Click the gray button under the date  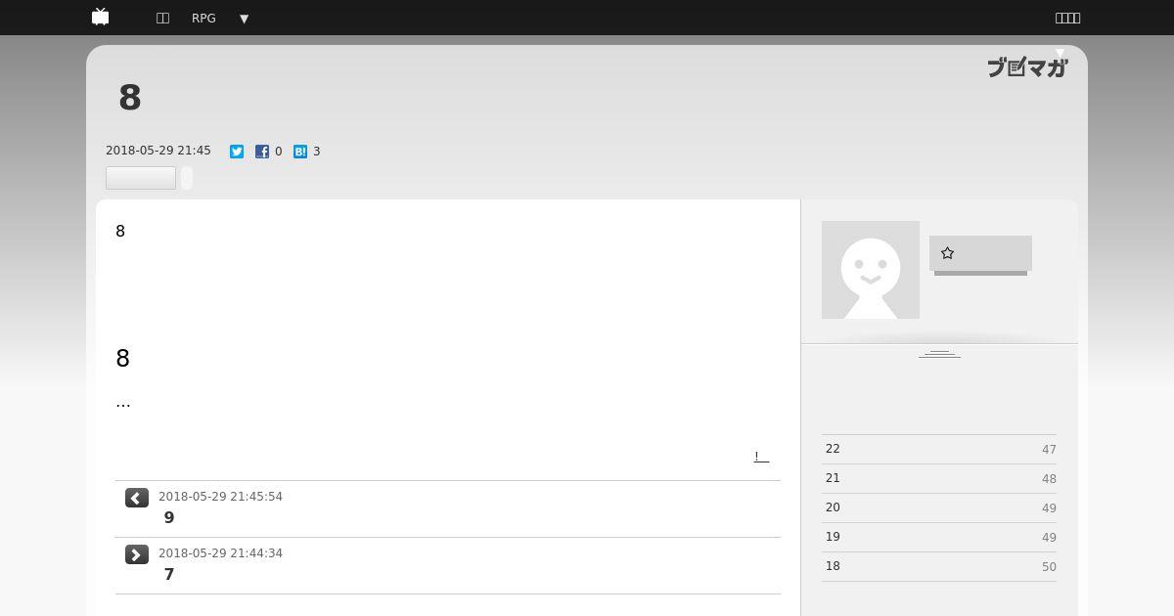coord(141,178)
